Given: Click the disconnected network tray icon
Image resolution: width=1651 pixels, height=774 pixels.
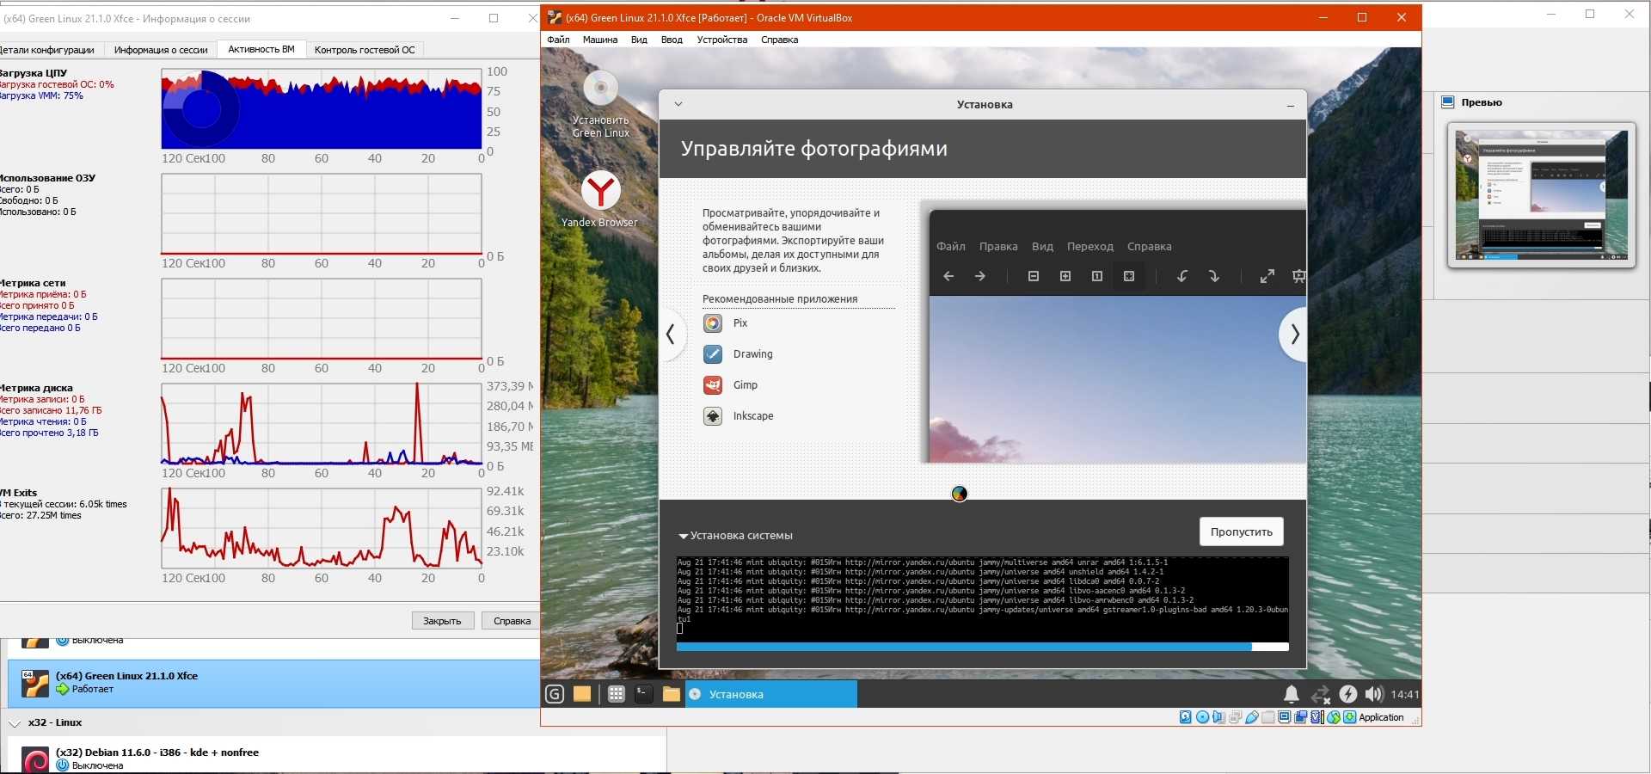Looking at the screenshot, I should point(1321,694).
